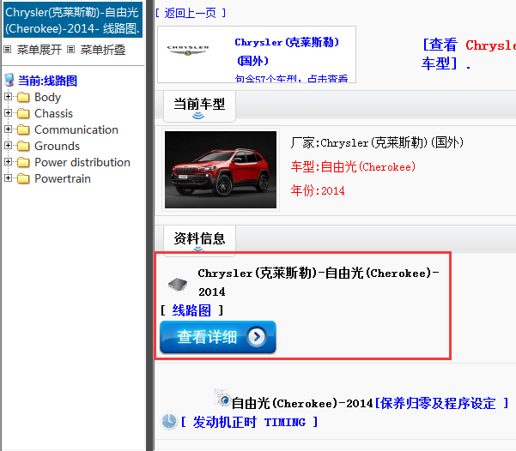This screenshot has height=451, width=516.
Task: Click the 菜单展开 expand-all option
Action: [x=39, y=50]
